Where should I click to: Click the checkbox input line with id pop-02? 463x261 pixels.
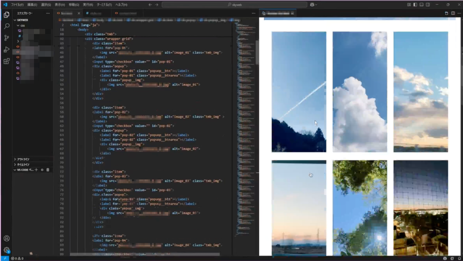(133, 126)
